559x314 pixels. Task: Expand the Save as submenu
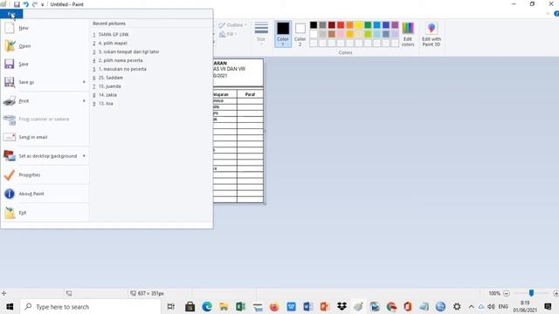point(84,82)
